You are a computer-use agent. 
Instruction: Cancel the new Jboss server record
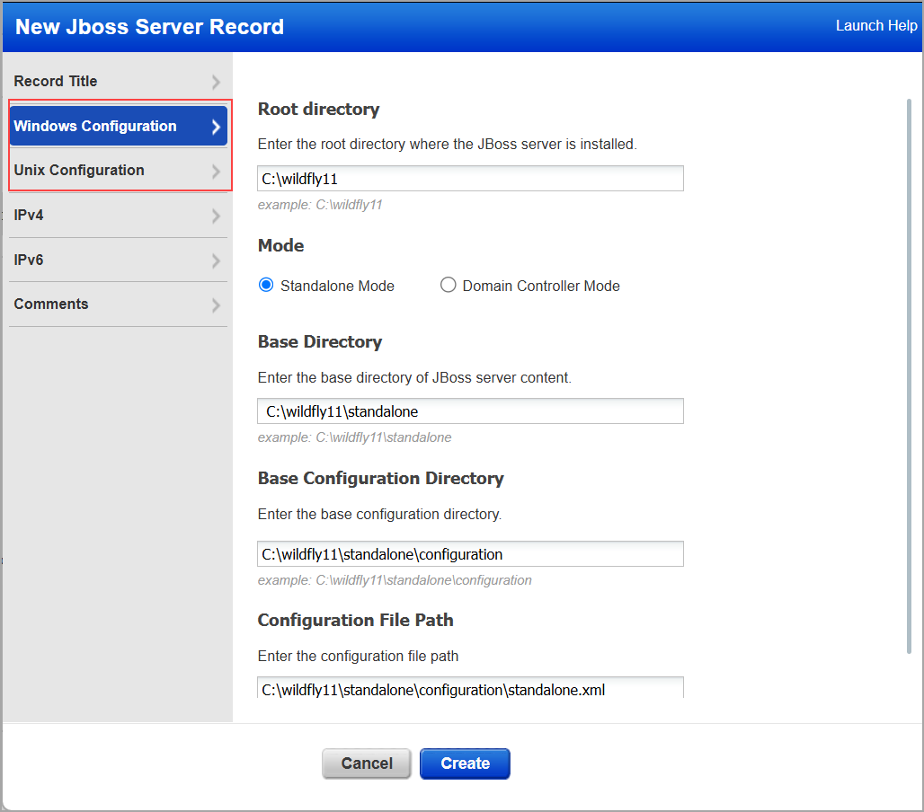(x=366, y=763)
